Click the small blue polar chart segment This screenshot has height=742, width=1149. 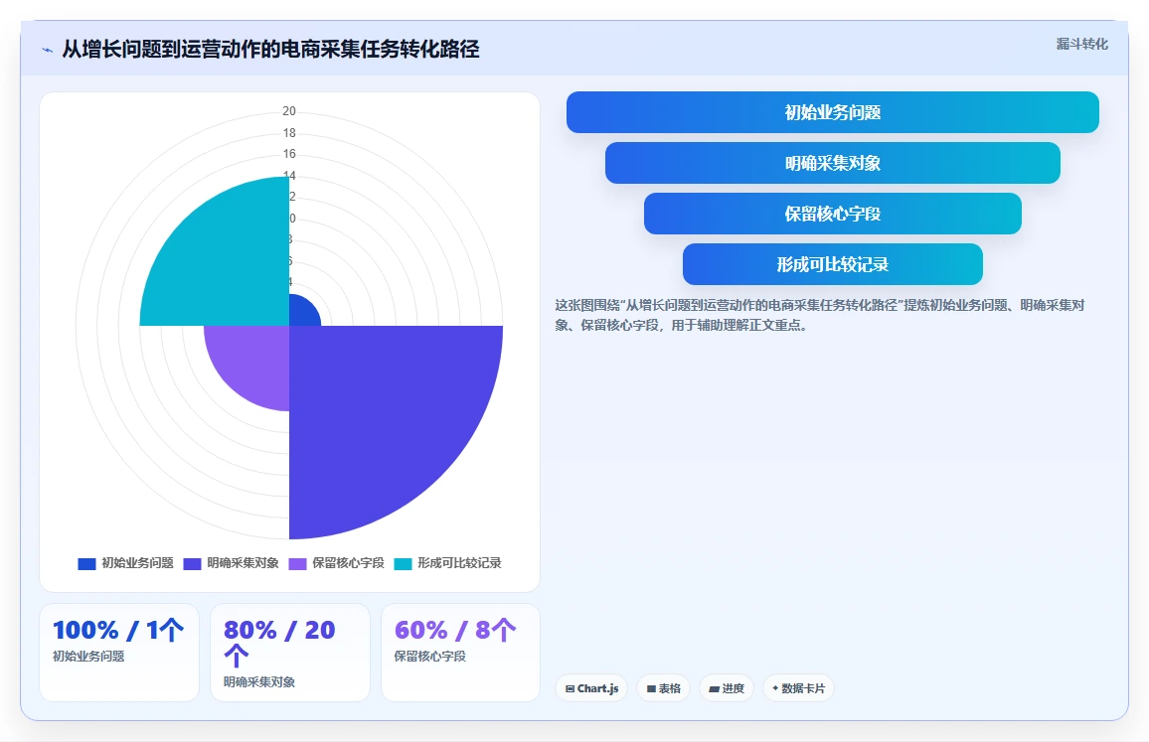(302, 313)
